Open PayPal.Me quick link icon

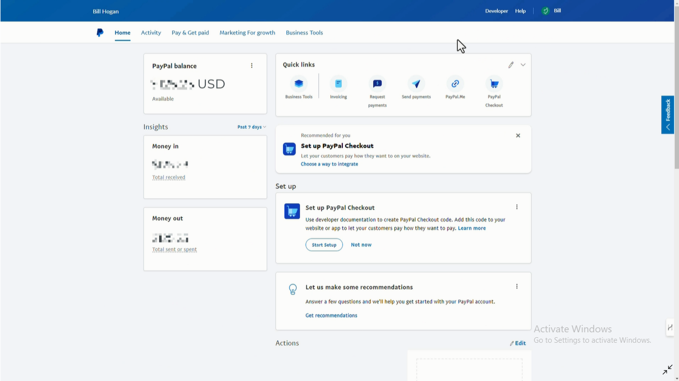click(x=455, y=83)
